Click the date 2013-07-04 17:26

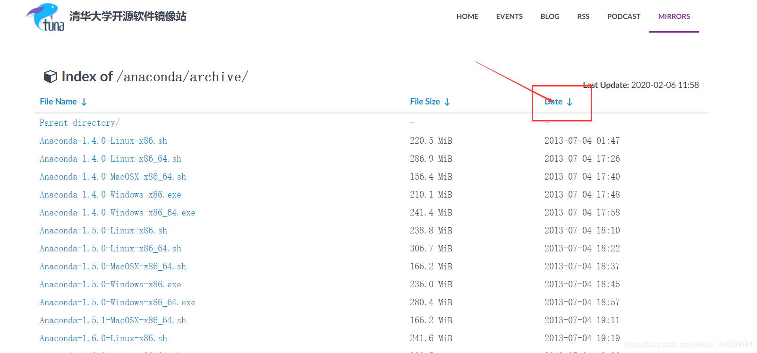pos(582,159)
